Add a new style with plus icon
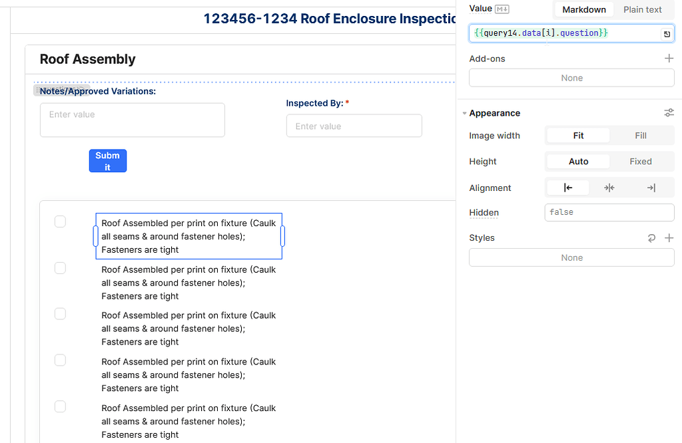 coord(669,238)
